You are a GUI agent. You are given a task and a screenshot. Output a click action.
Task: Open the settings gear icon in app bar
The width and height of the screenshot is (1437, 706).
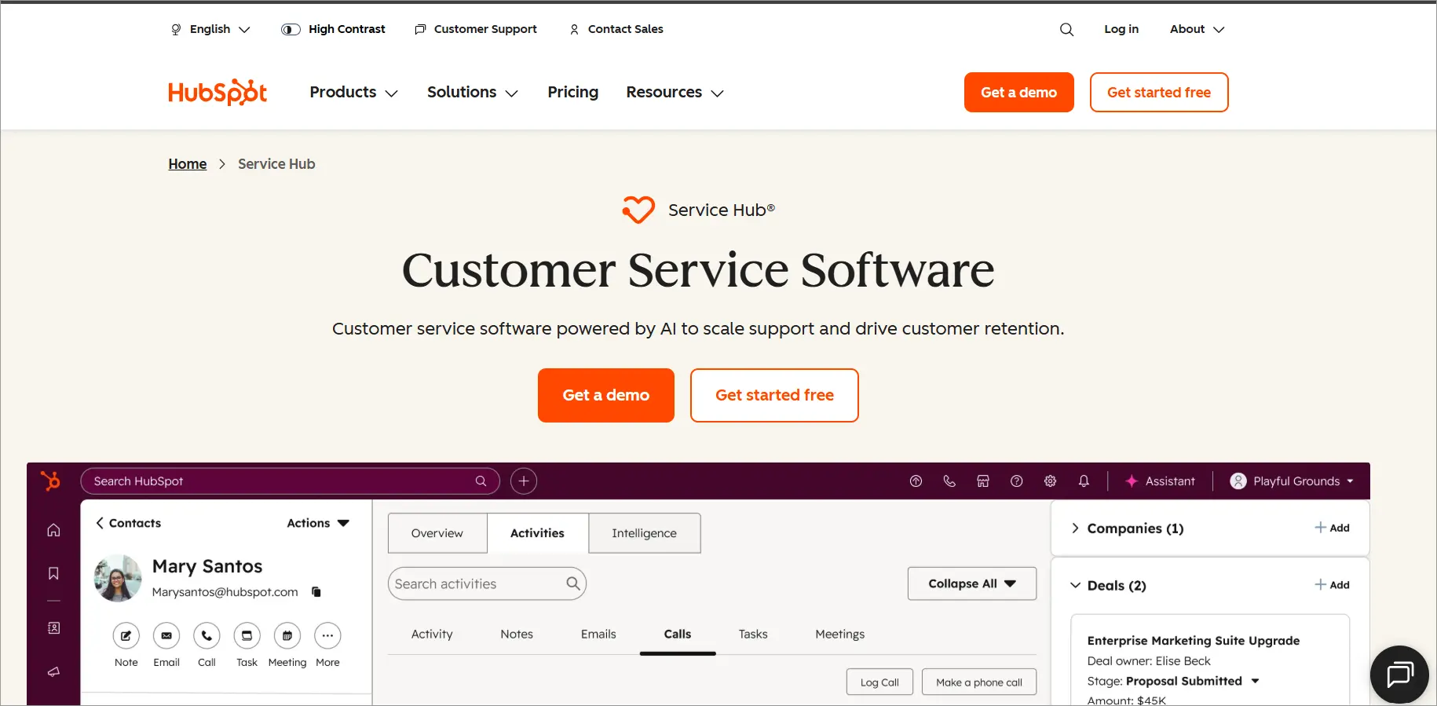pyautogui.click(x=1051, y=481)
